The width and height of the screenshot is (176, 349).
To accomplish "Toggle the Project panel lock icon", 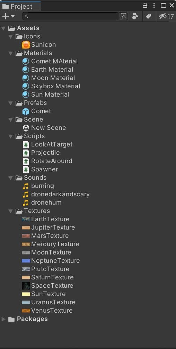I will click(x=145, y=5).
